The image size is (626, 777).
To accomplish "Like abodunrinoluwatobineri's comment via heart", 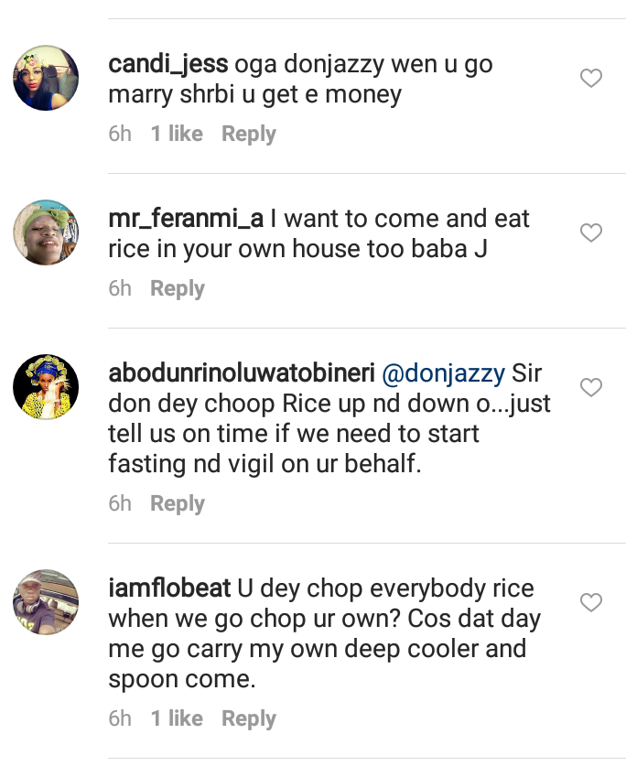I will pyautogui.click(x=591, y=388).
